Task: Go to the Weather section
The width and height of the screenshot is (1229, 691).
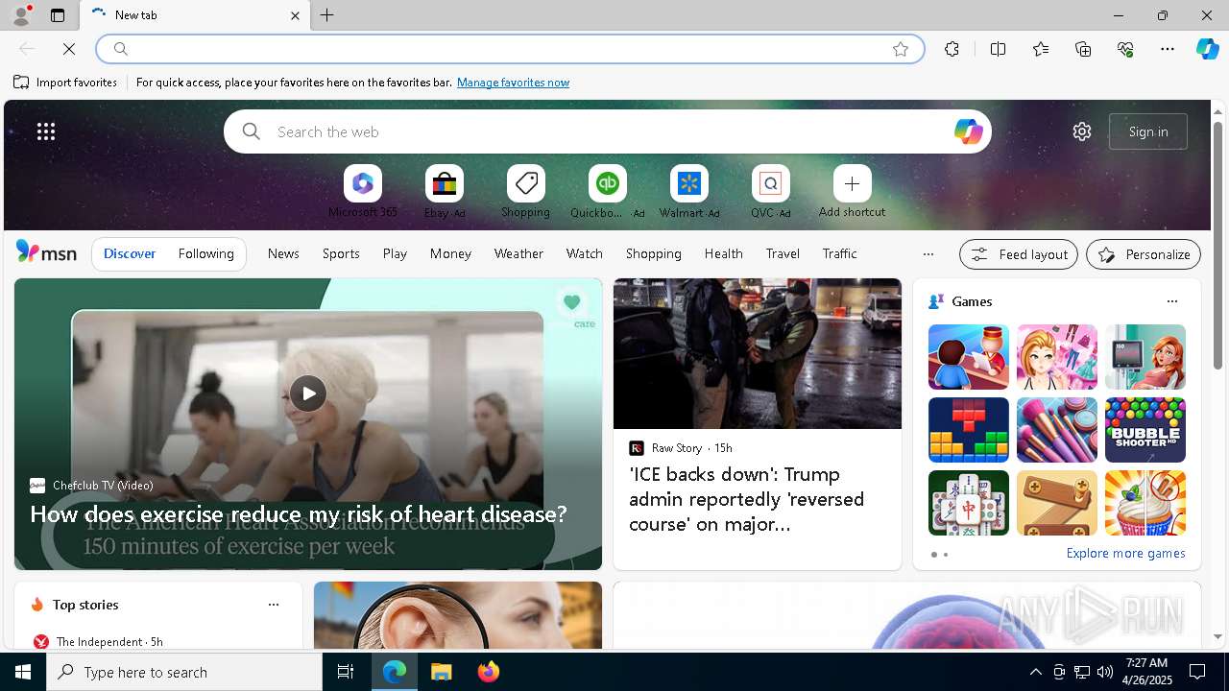Action: (x=518, y=253)
